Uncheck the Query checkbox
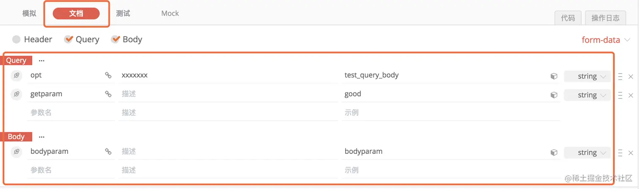The width and height of the screenshot is (639, 189). [x=68, y=39]
